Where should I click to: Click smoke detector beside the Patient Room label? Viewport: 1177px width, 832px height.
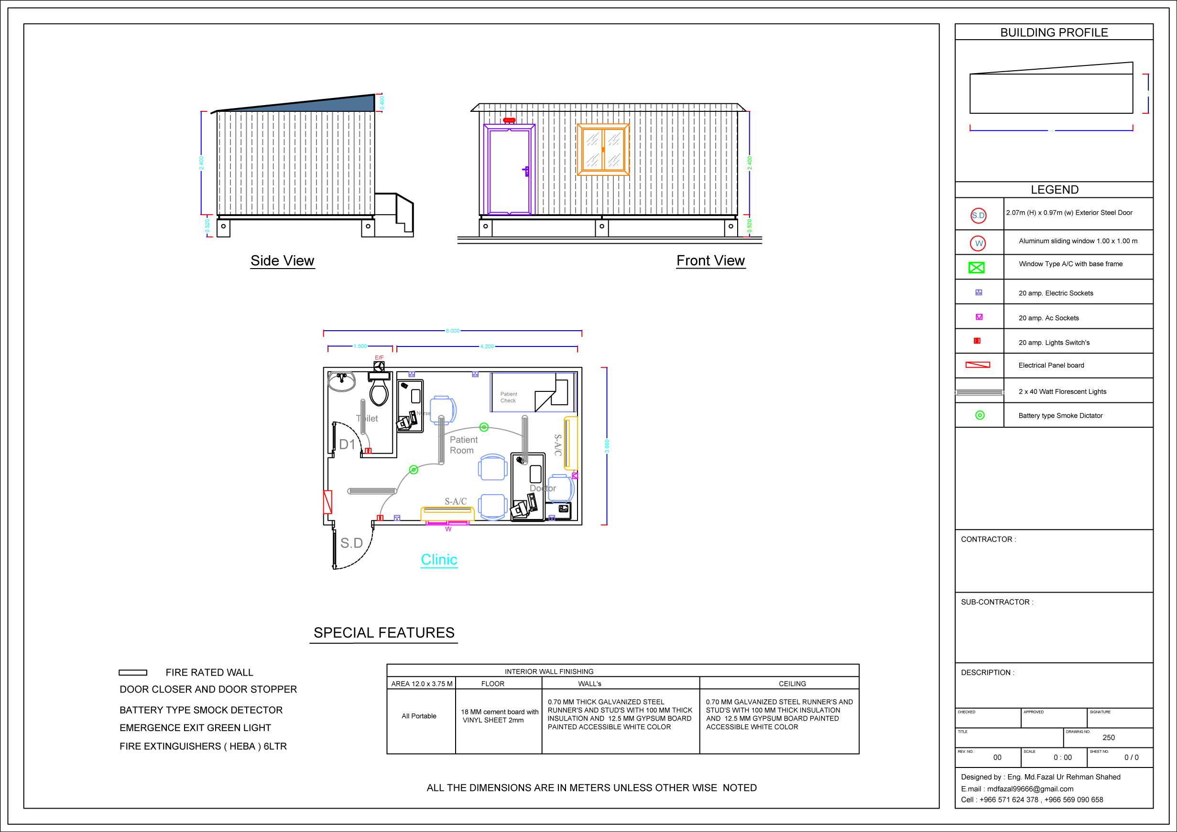[483, 427]
